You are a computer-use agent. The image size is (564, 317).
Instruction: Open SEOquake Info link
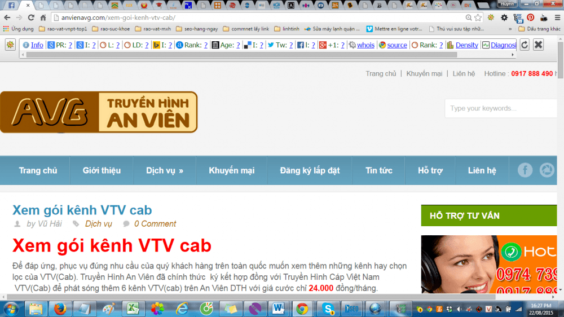pyautogui.click(x=37, y=45)
